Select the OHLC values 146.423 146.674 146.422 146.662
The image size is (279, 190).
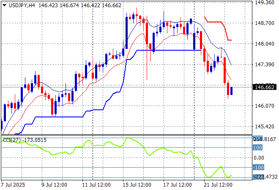[x=80, y=5]
